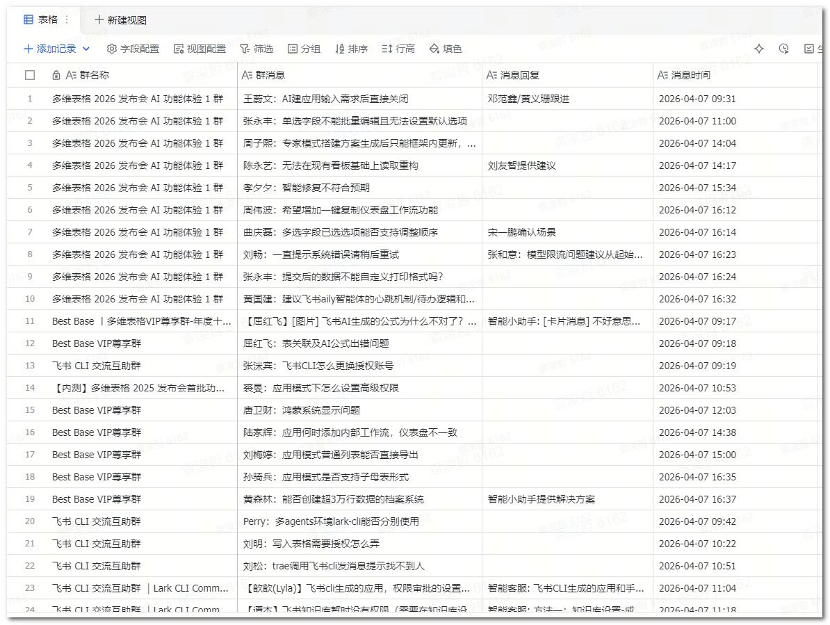Click the lock icon in 群名称 header
This screenshot has width=830, height=625.
coord(56,75)
